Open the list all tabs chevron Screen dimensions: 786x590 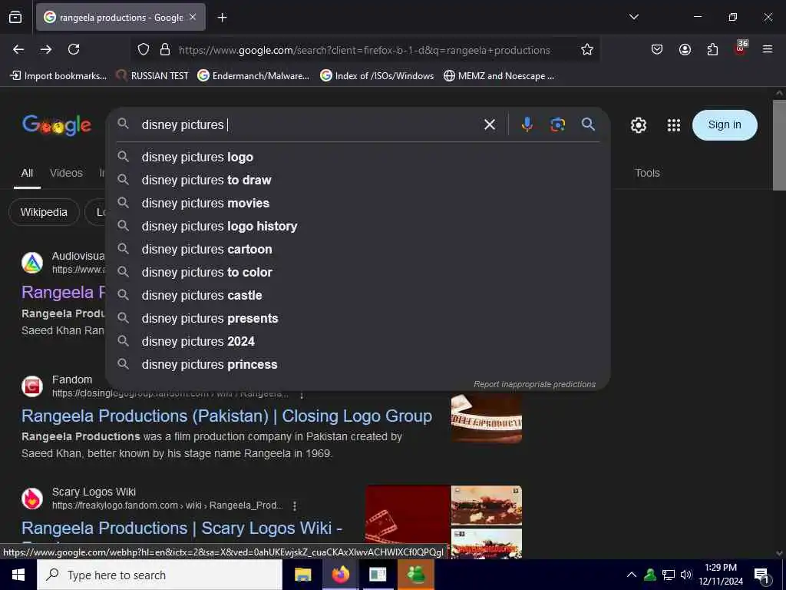(633, 17)
